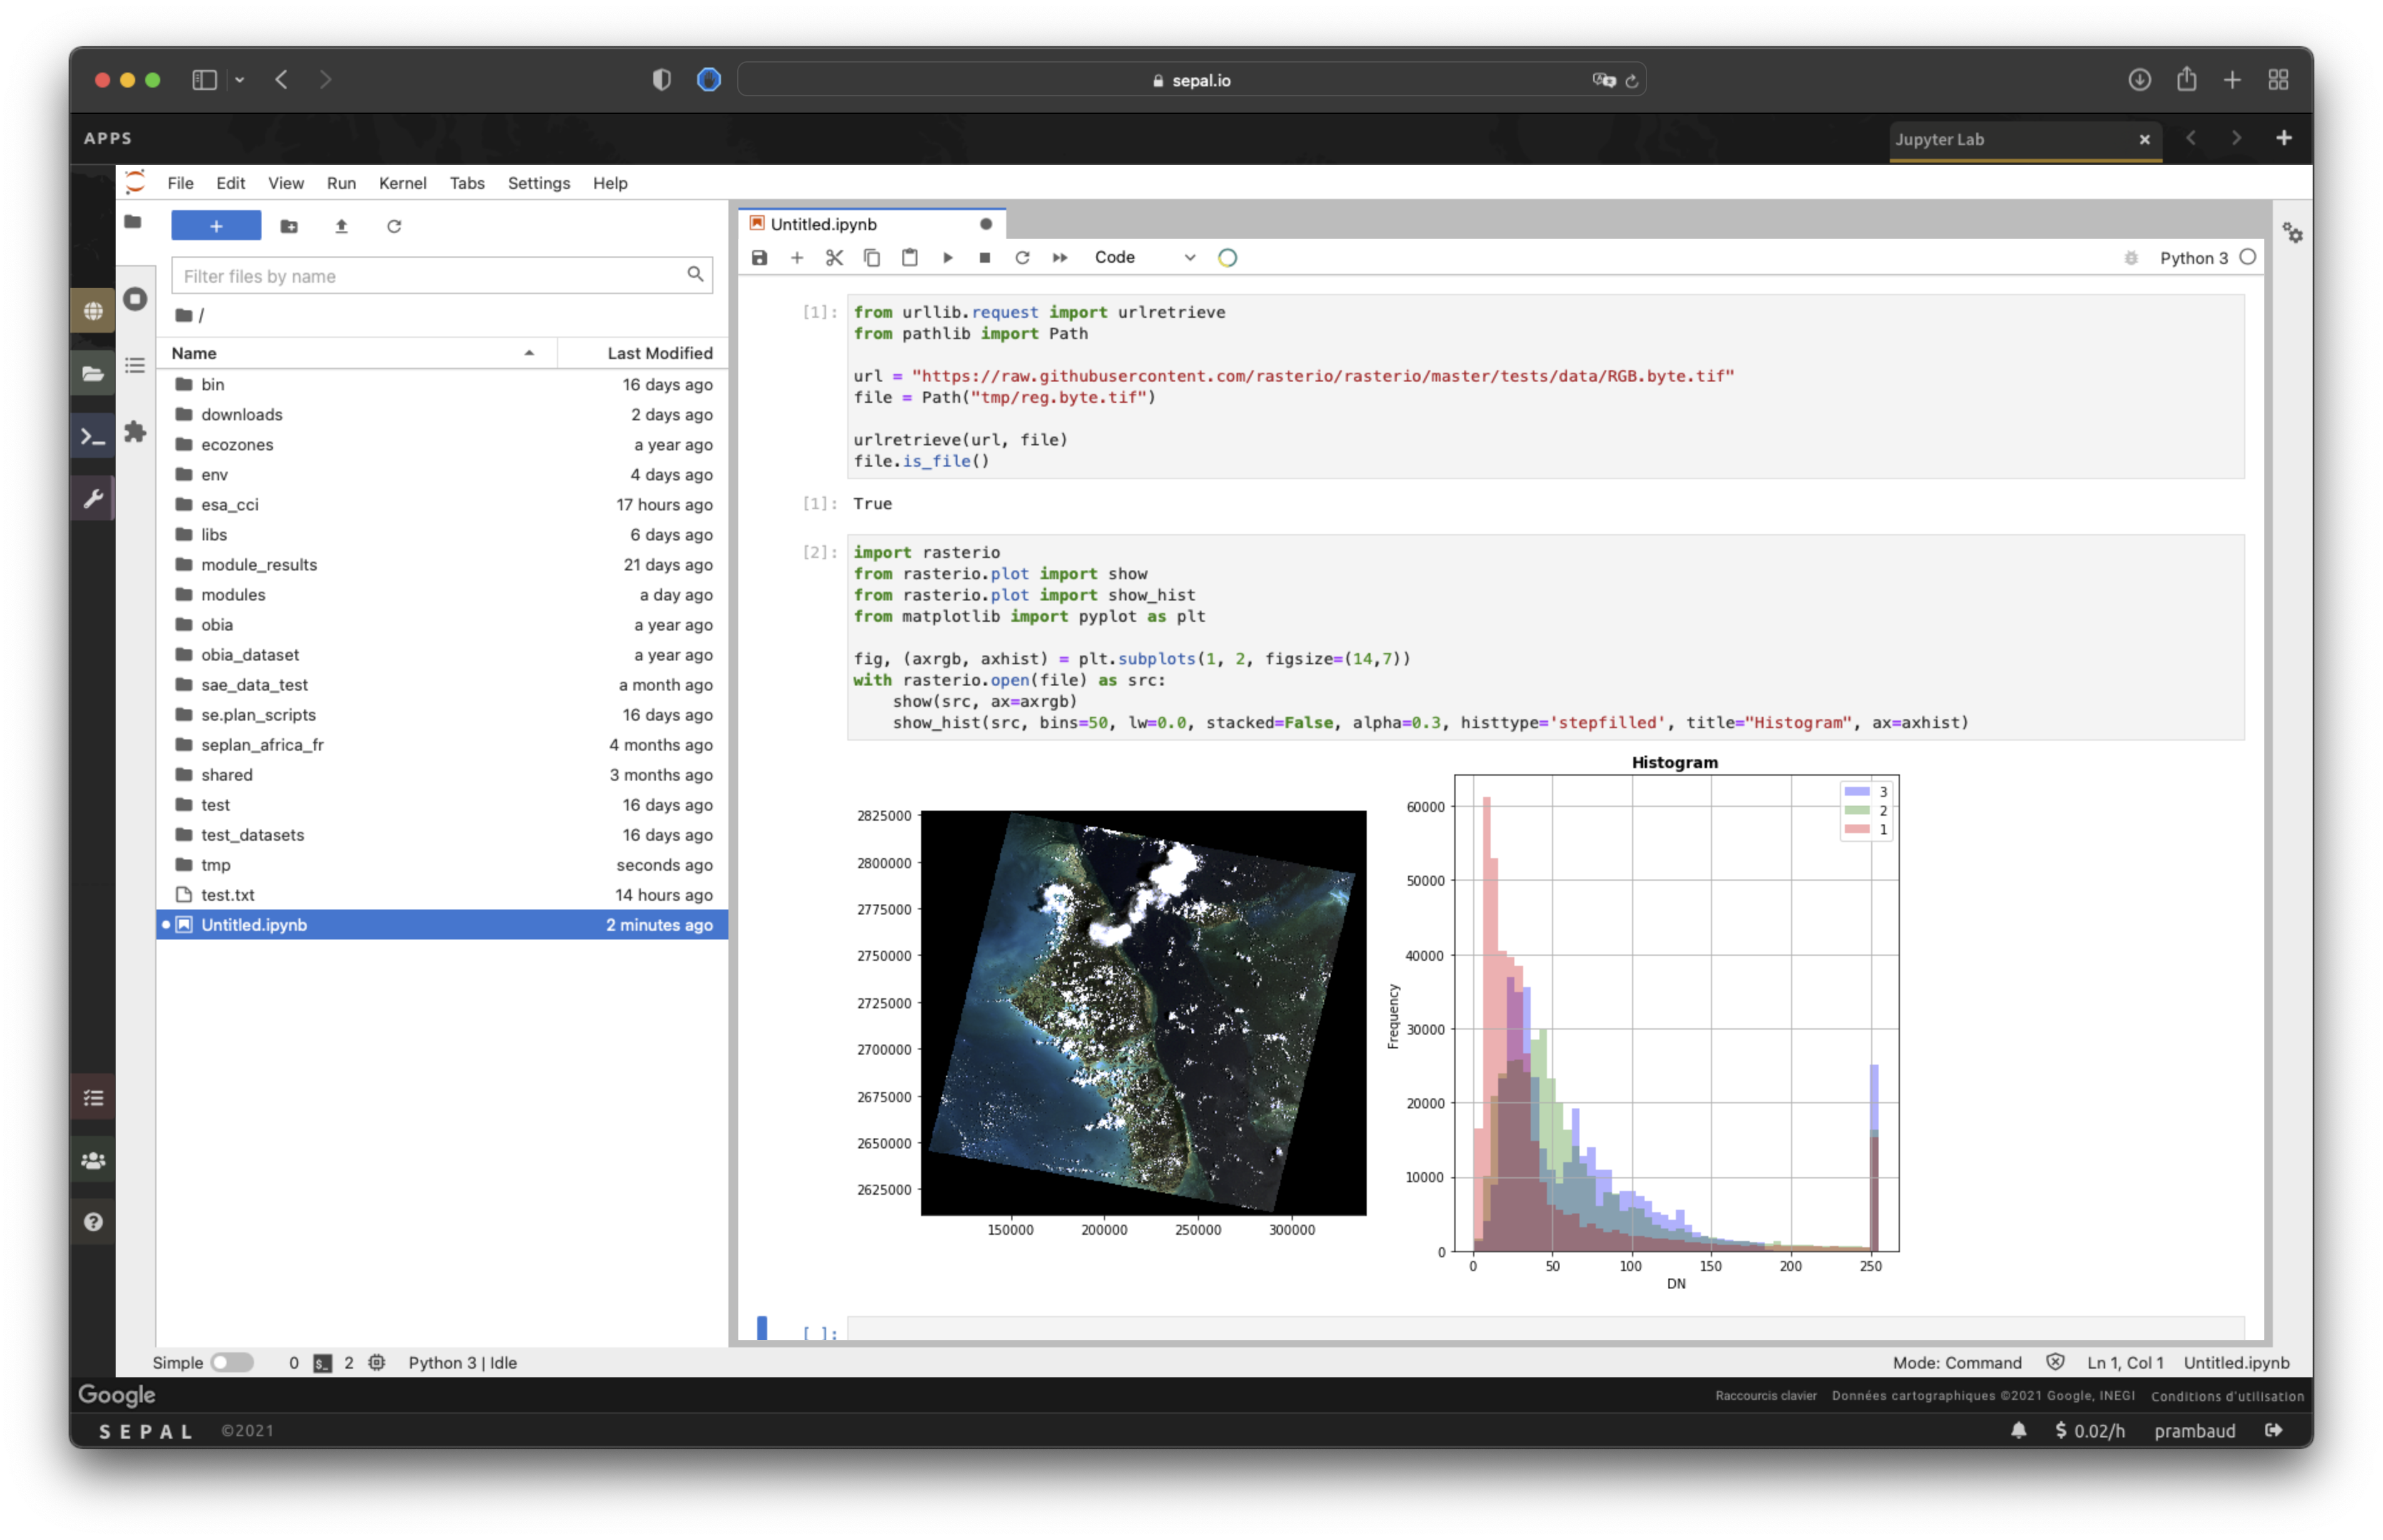This screenshot has width=2383, height=1540.
Task: Save the notebook with the floppy disk icon
Action: point(759,258)
